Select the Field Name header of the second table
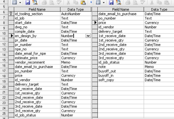Screen dimensions: 174x119 (x=121, y=9)
